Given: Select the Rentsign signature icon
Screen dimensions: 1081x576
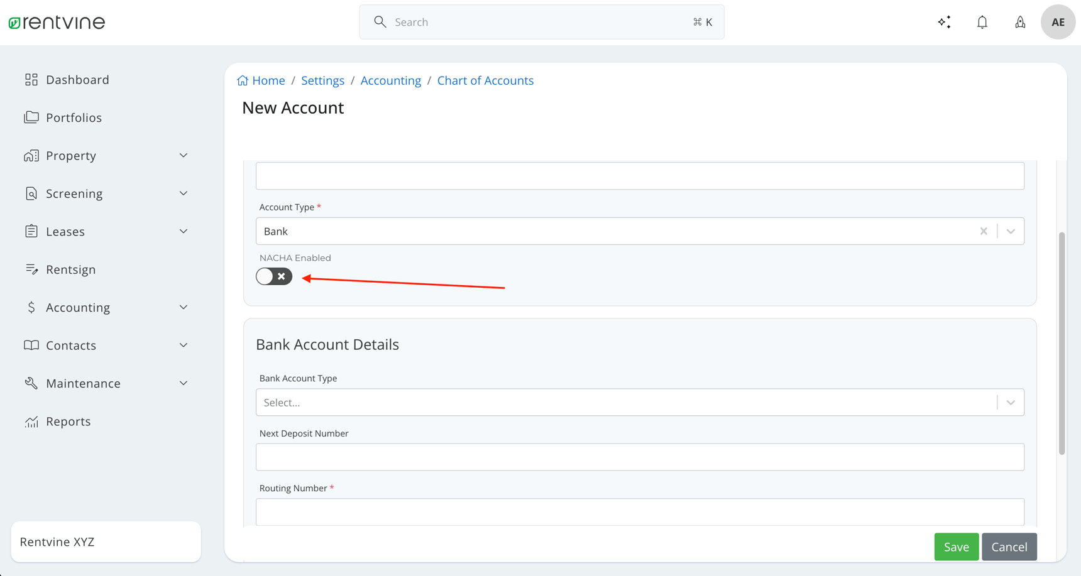Looking at the screenshot, I should pos(31,269).
